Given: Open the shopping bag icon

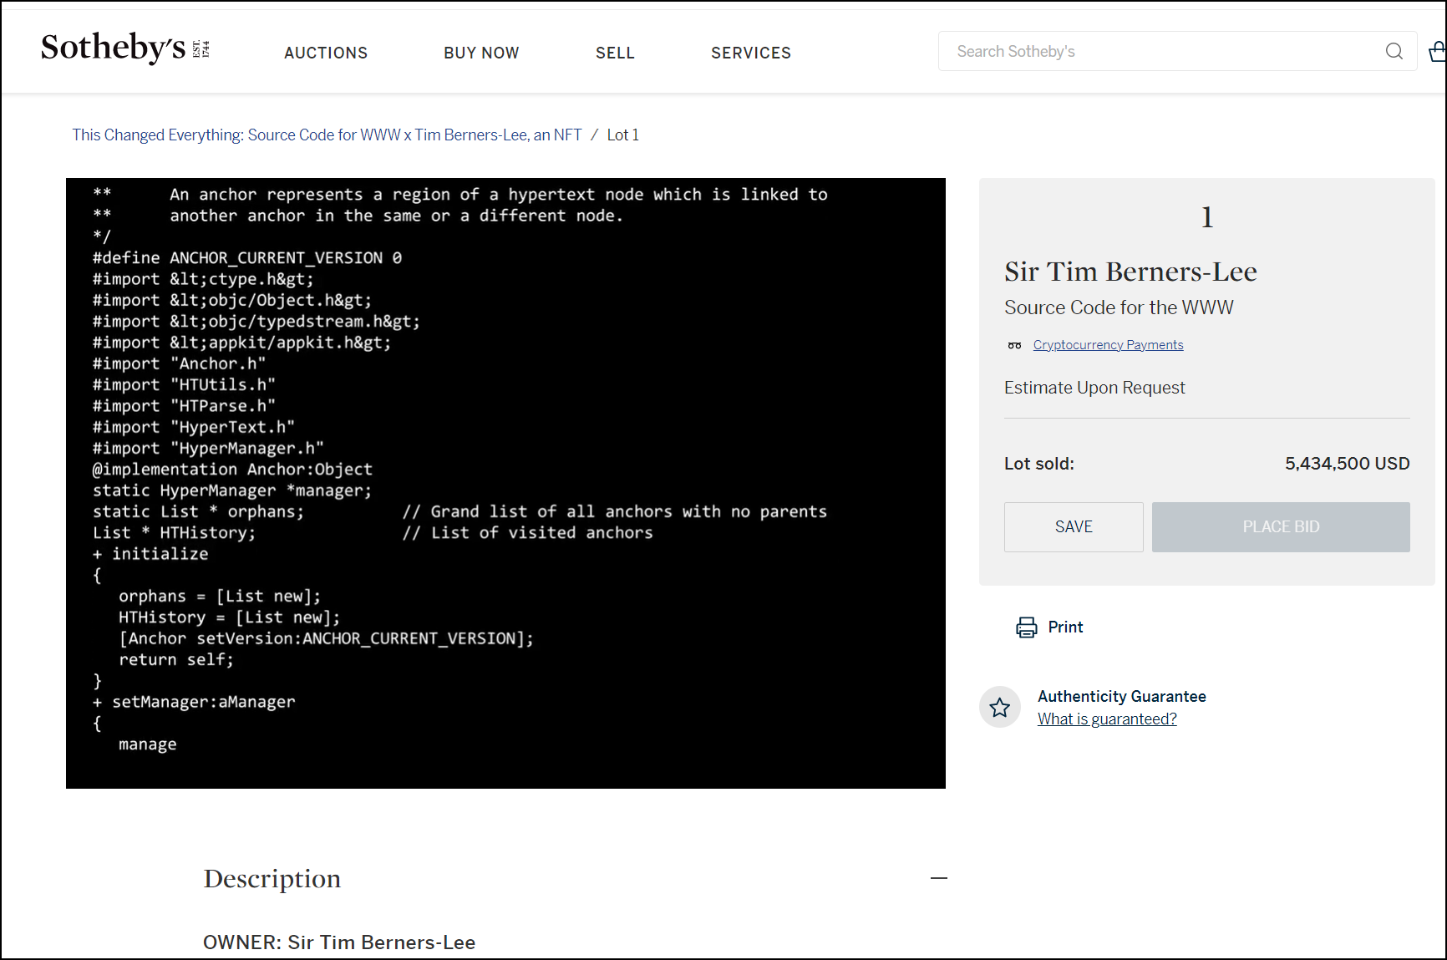Looking at the screenshot, I should (1437, 52).
